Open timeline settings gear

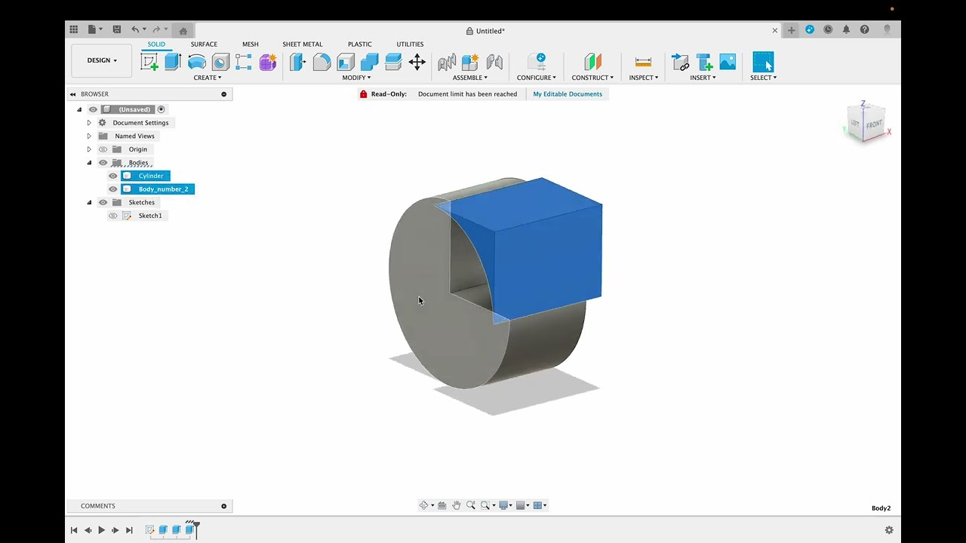pos(889,530)
